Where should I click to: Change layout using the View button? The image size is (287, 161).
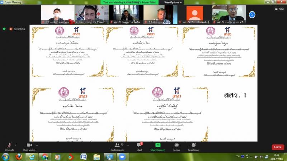coord(279,9)
